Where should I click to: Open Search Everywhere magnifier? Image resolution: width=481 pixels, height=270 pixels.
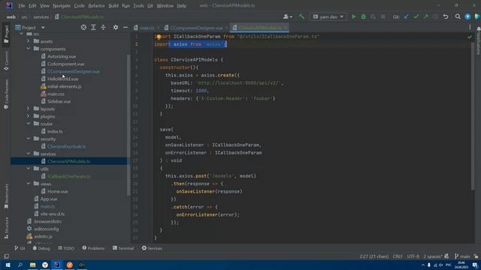pos(458,16)
